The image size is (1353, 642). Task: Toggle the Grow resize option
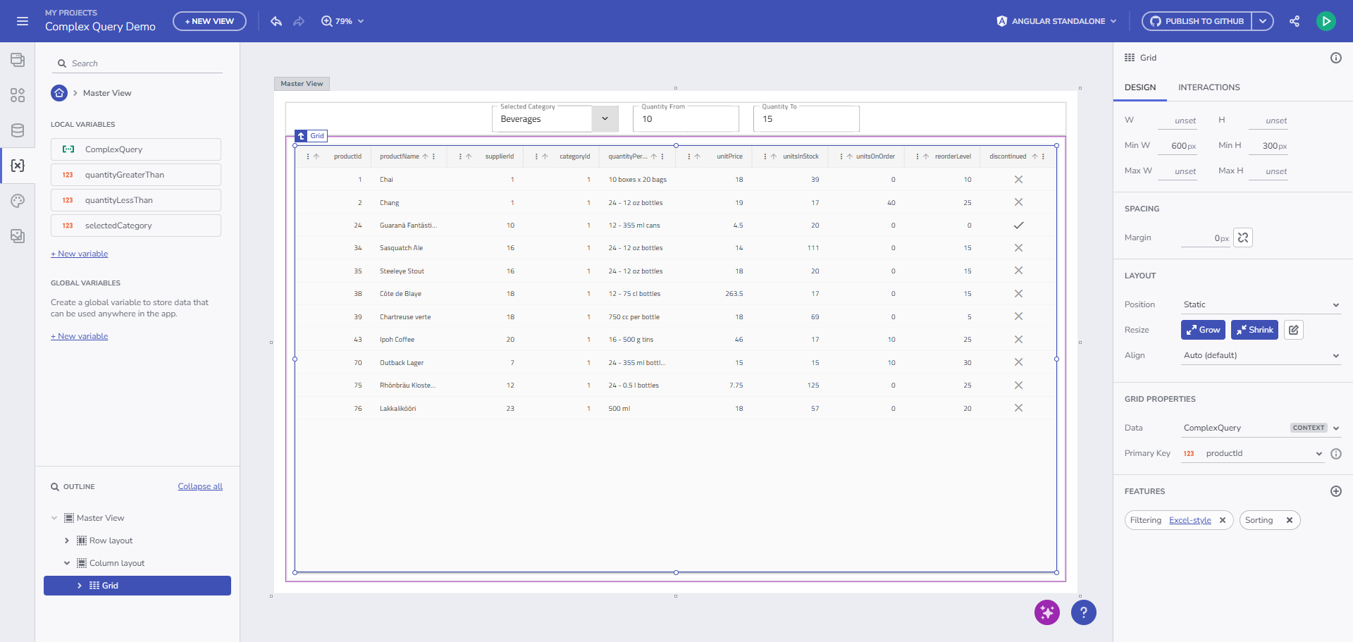1203,330
